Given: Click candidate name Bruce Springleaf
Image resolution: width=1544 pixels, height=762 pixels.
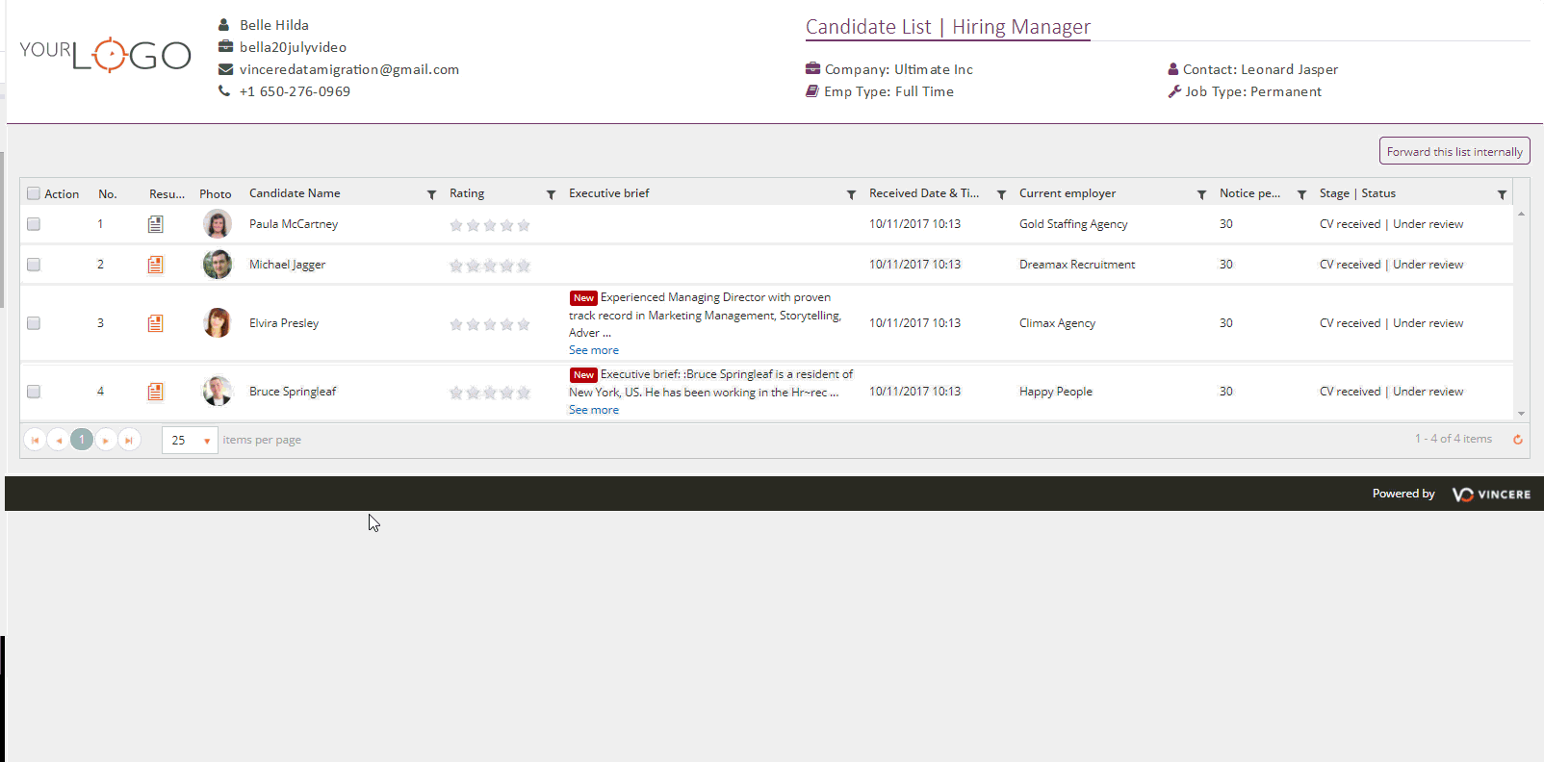Looking at the screenshot, I should click(293, 392).
